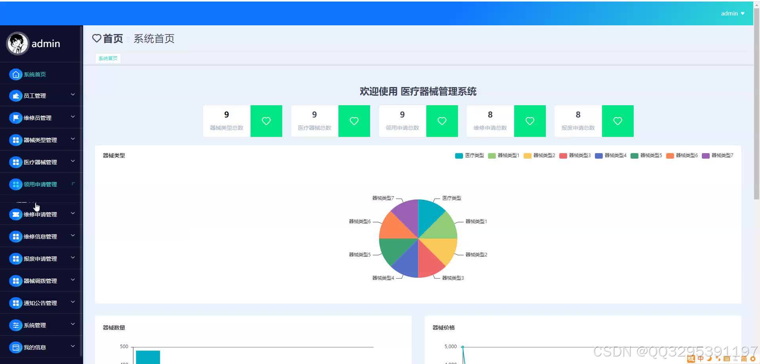The image size is (760, 364).
Task: Expand the 报废申请管理 chevron
Action: coord(73,258)
